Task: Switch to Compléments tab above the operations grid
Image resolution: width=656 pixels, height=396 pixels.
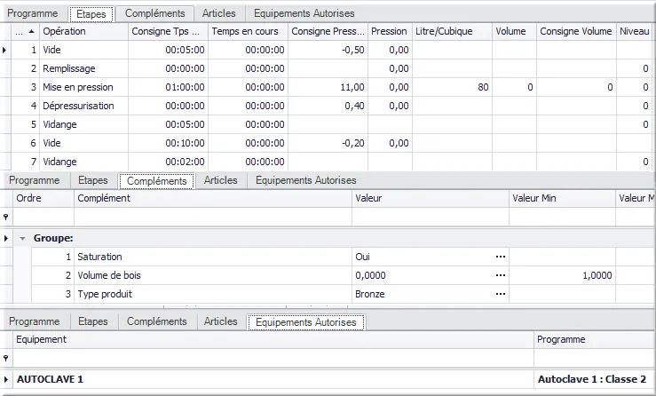Action: click(154, 13)
